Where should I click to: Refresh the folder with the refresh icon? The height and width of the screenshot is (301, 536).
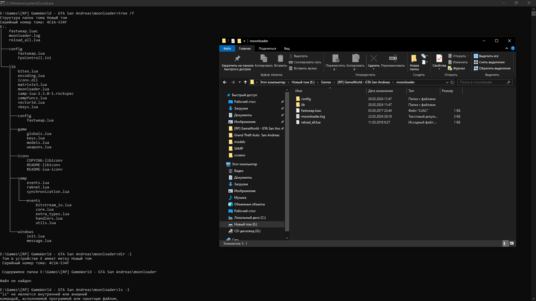(x=452, y=82)
